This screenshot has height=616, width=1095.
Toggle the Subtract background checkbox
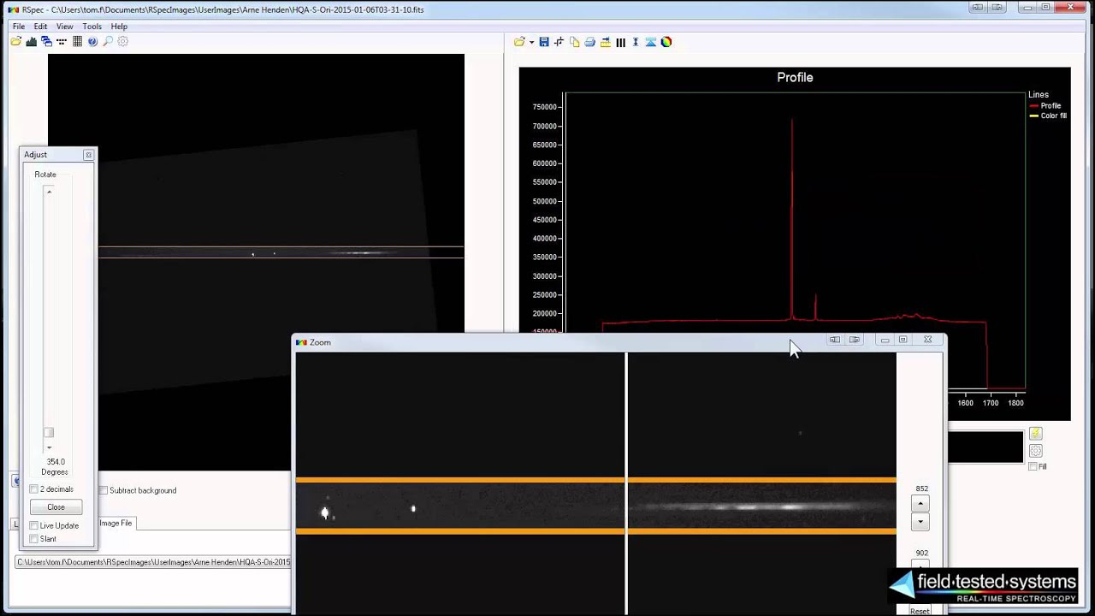[x=104, y=490]
